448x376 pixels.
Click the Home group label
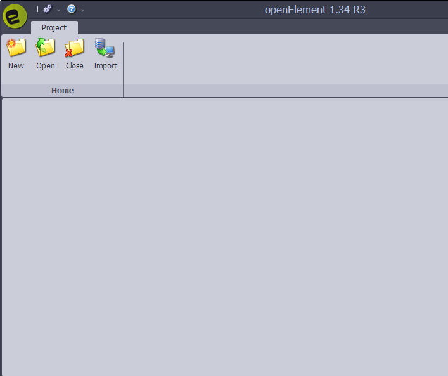(x=62, y=91)
